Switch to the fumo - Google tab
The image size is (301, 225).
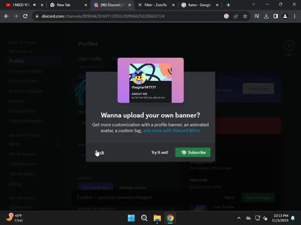click(x=200, y=5)
